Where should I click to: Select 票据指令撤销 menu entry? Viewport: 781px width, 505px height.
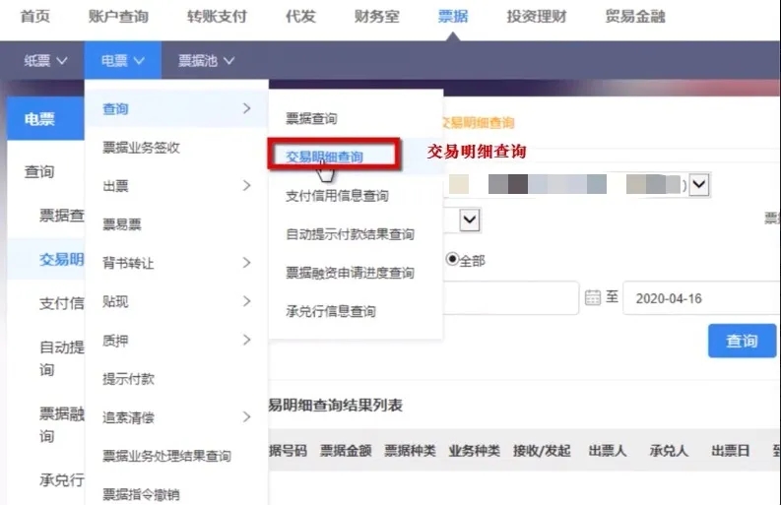[141, 494]
